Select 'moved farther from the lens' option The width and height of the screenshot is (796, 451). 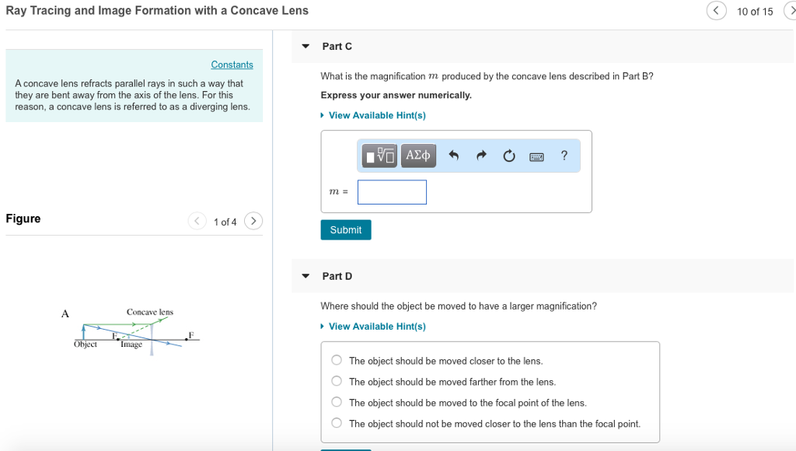pyautogui.click(x=337, y=381)
